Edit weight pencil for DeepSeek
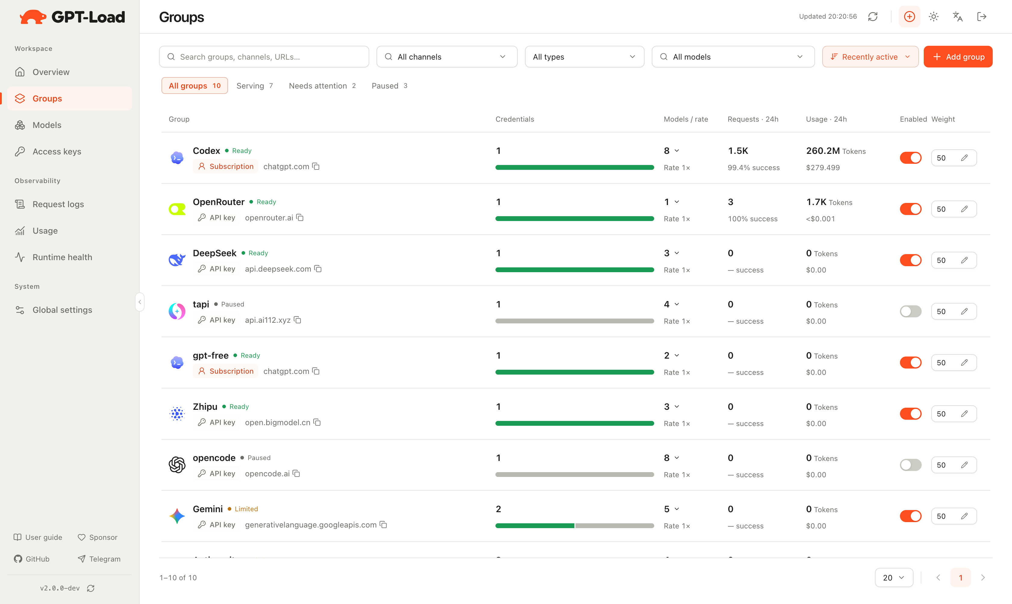The image size is (1012, 604). coord(964,260)
